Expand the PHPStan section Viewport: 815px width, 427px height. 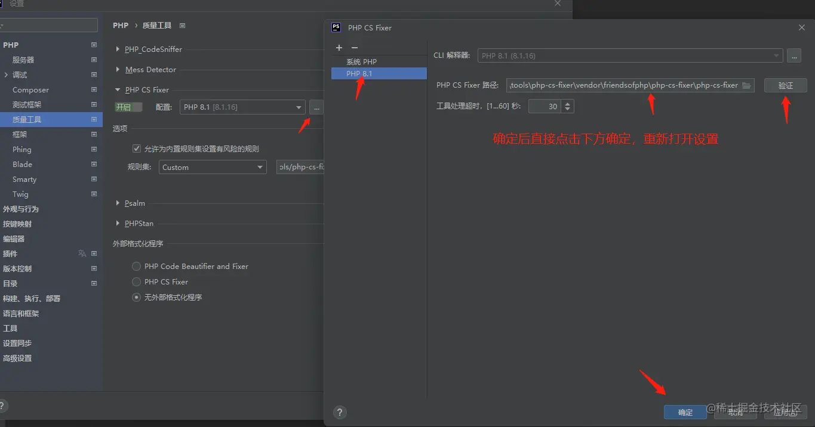[118, 224]
